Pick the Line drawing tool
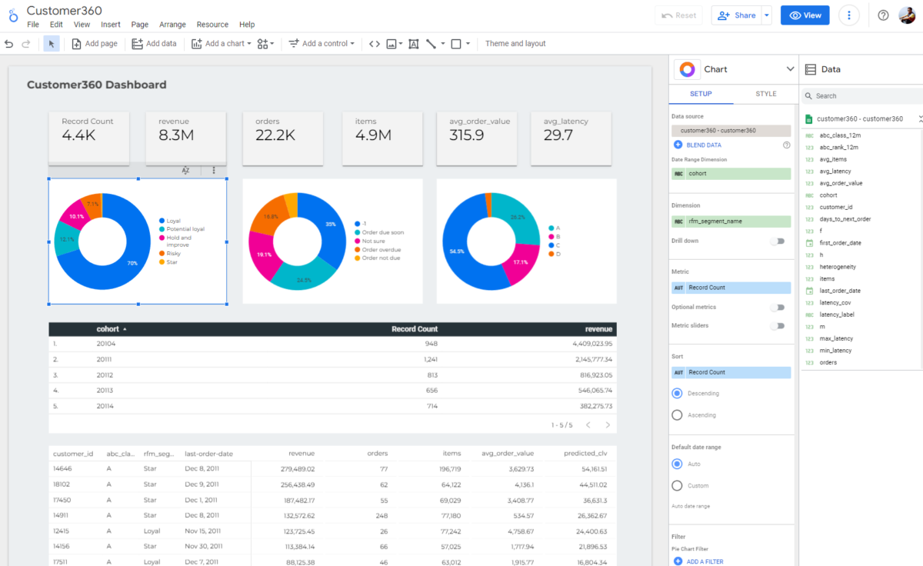Viewport: 923px width, 566px height. (430, 44)
